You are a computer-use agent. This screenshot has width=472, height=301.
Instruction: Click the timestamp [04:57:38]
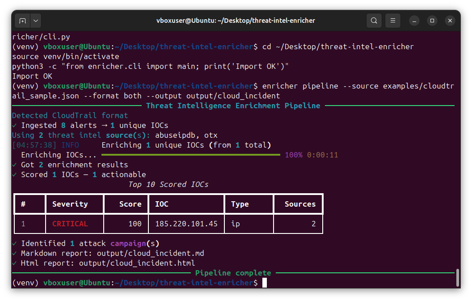[x=34, y=145]
